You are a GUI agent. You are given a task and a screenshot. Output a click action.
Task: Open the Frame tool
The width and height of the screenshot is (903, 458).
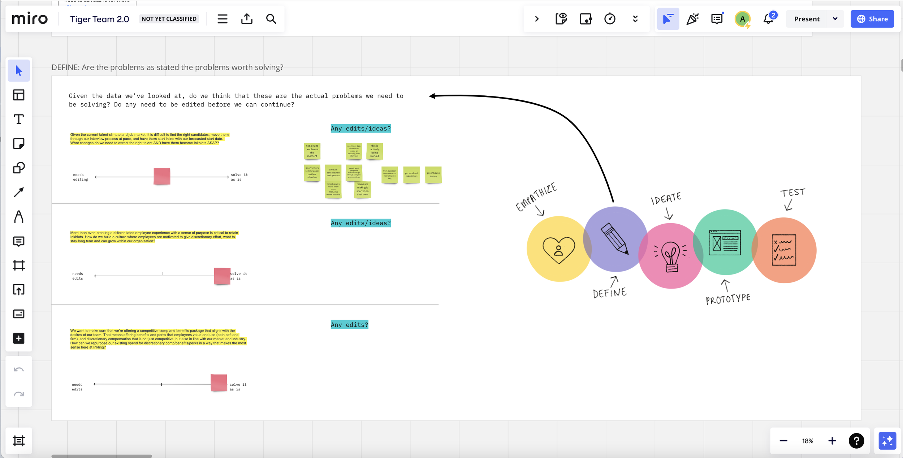19,265
